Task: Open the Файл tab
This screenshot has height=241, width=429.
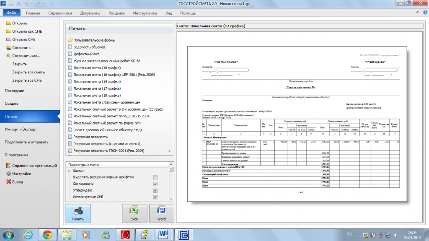Action: 11,13
